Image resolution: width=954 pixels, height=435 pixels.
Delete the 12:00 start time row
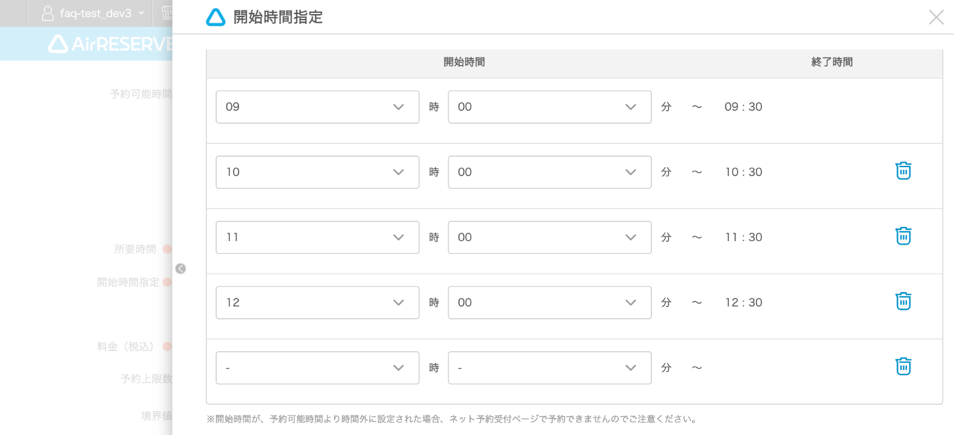click(x=903, y=302)
